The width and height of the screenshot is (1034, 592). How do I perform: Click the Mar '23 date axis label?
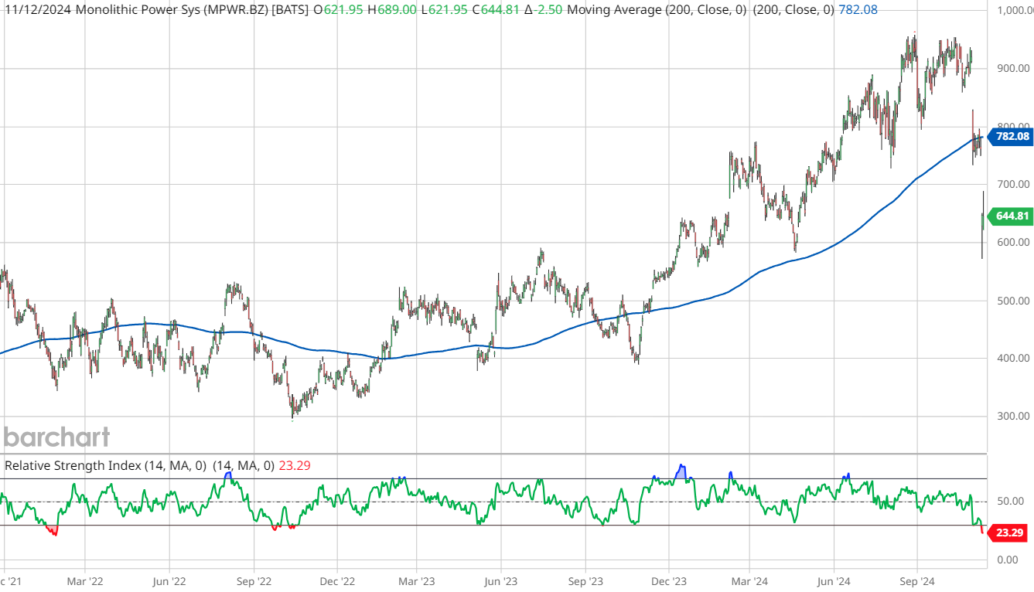(416, 580)
